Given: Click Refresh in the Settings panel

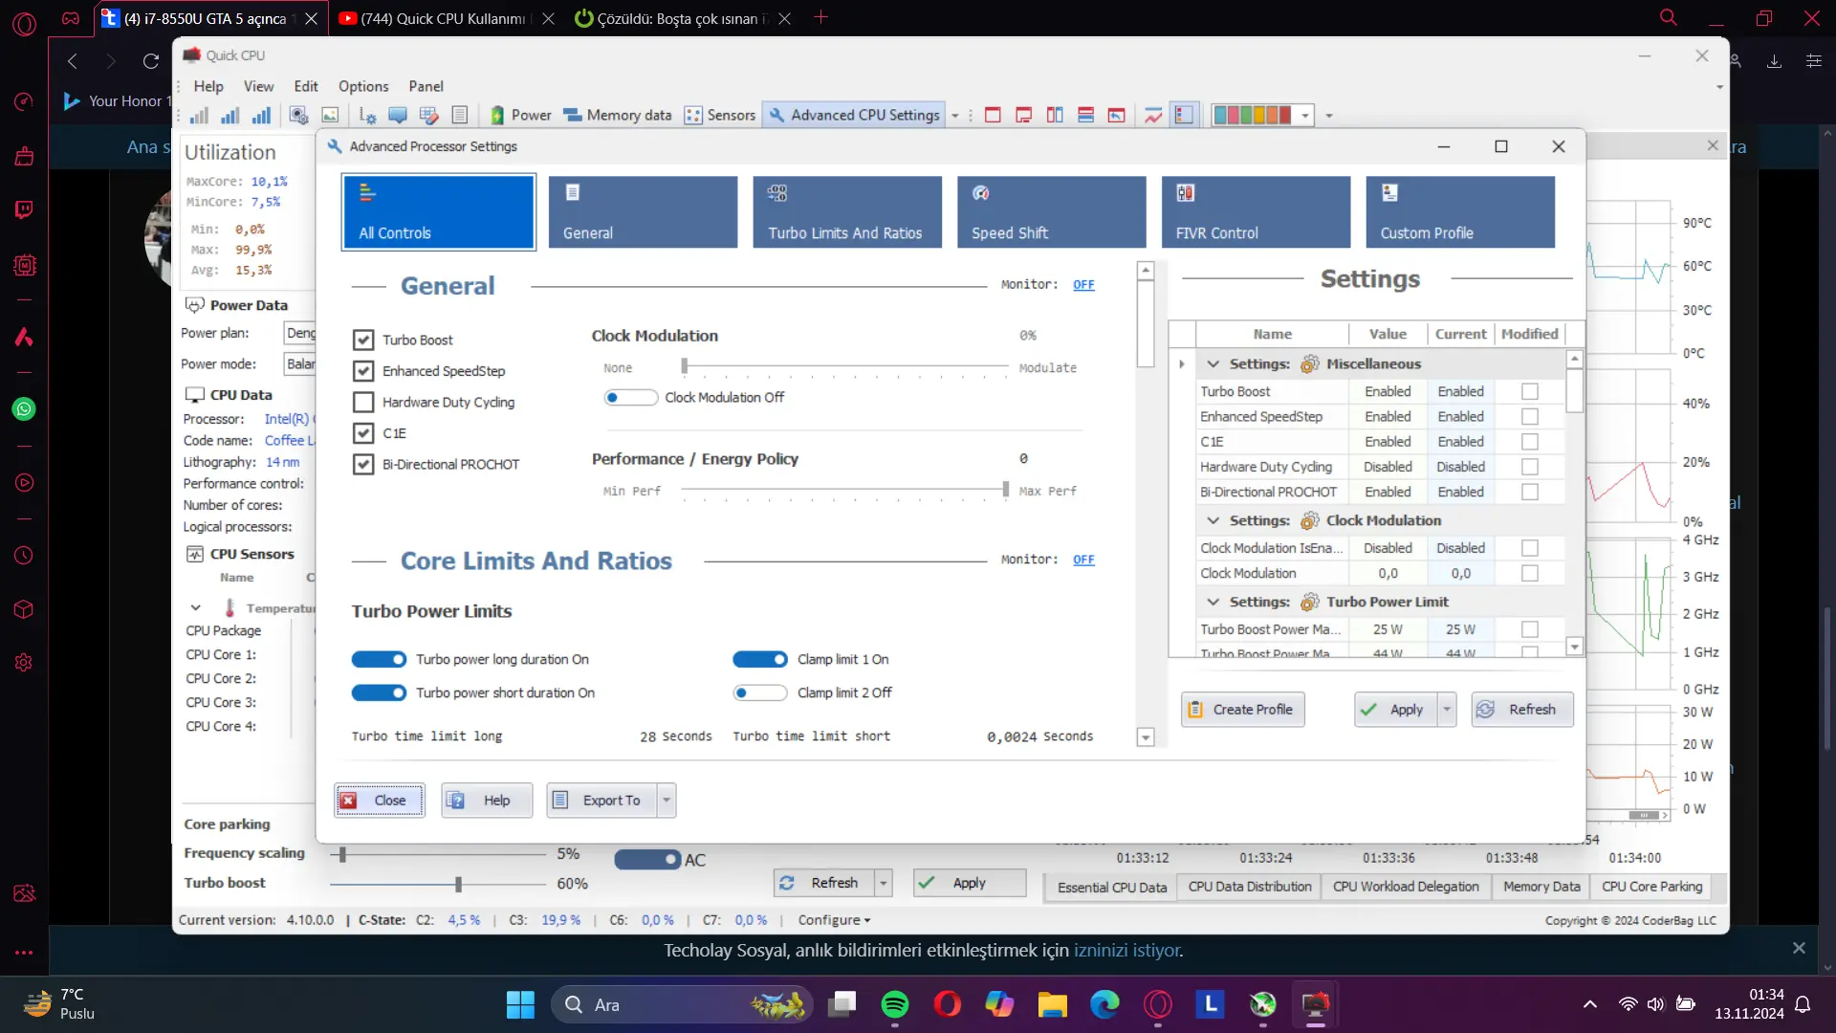Looking at the screenshot, I should tap(1521, 710).
